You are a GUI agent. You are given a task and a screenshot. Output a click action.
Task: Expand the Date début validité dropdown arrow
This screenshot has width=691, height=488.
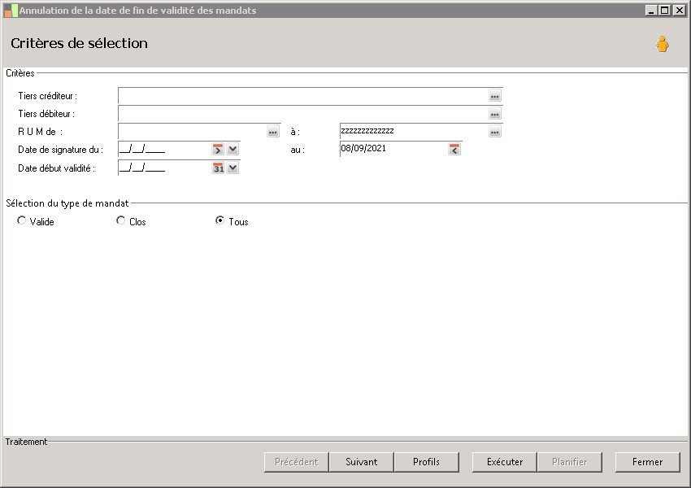[233, 168]
